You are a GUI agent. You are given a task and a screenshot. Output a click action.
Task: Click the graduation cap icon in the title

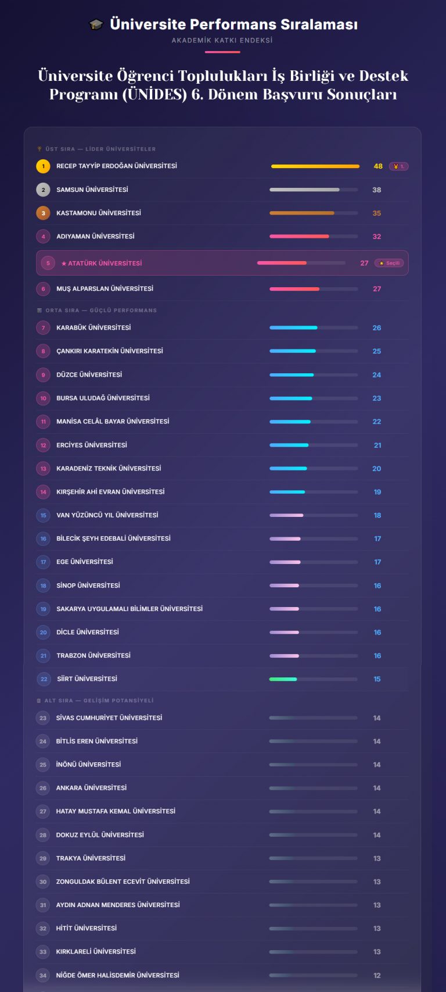[x=96, y=24]
